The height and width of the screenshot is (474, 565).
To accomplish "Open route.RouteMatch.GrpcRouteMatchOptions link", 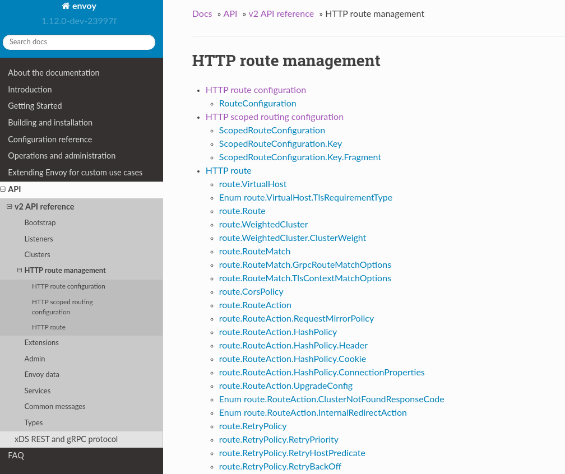I will click(x=305, y=265).
